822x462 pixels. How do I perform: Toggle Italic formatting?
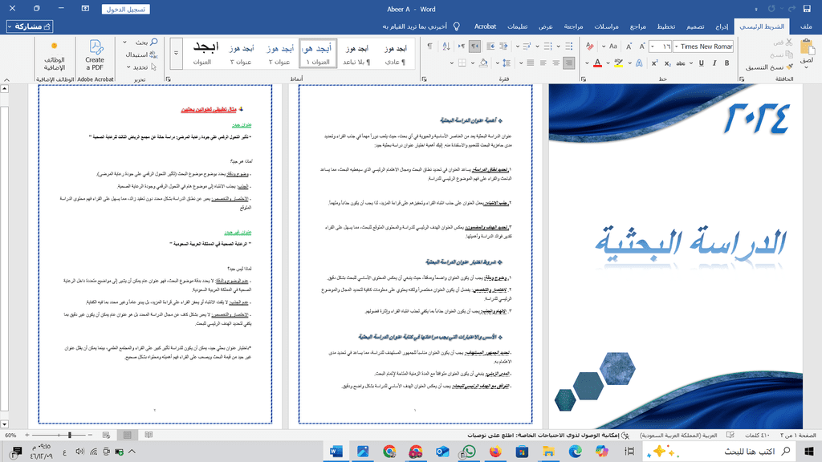714,63
